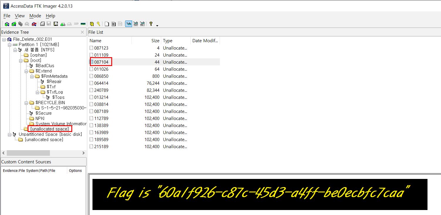
Task: Click the file icon beside 087123
Action: click(x=91, y=48)
